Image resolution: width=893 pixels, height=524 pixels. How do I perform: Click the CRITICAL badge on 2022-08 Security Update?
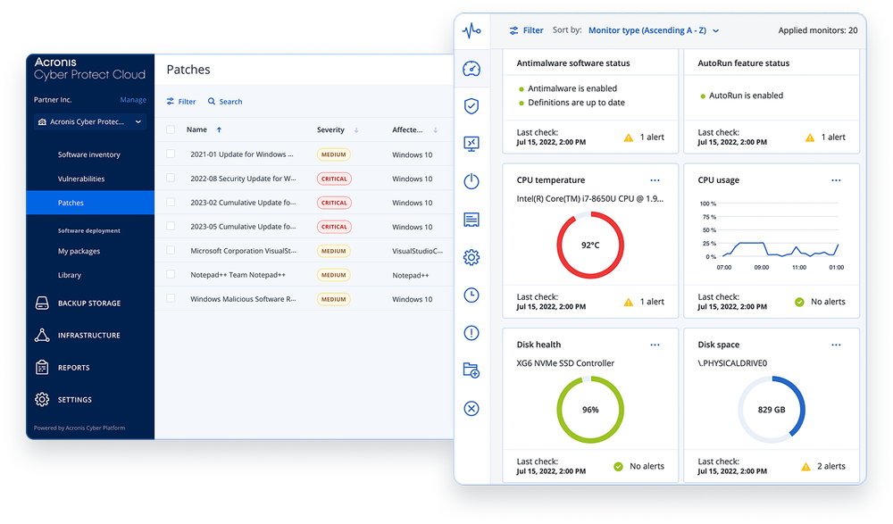click(334, 179)
